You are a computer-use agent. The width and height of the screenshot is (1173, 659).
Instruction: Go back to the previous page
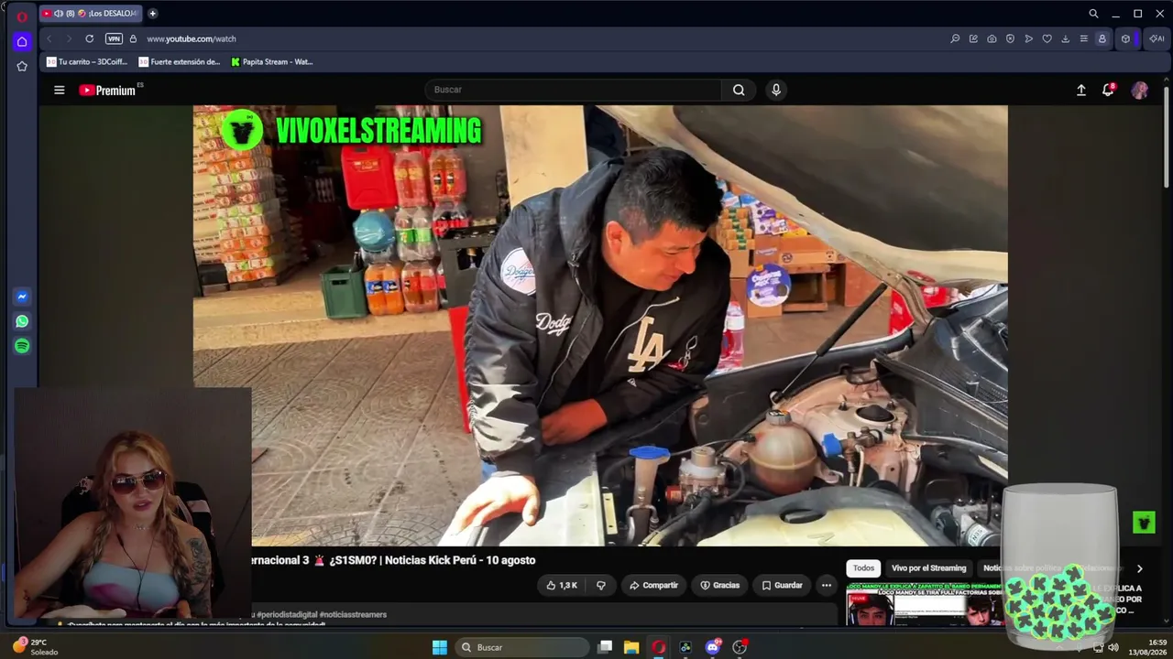[49, 38]
